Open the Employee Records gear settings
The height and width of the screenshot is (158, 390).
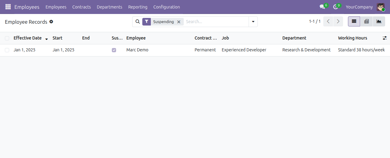pos(51,22)
